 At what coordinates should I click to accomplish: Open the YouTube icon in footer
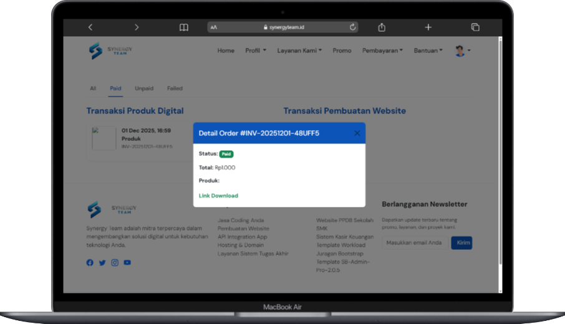point(127,263)
